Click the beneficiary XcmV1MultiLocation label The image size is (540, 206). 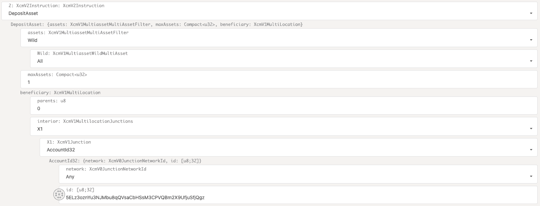point(60,92)
